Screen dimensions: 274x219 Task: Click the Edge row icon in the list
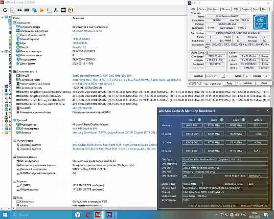(18, 43)
